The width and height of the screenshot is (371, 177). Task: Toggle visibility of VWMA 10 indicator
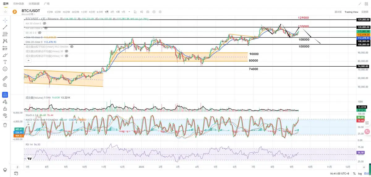66,56
